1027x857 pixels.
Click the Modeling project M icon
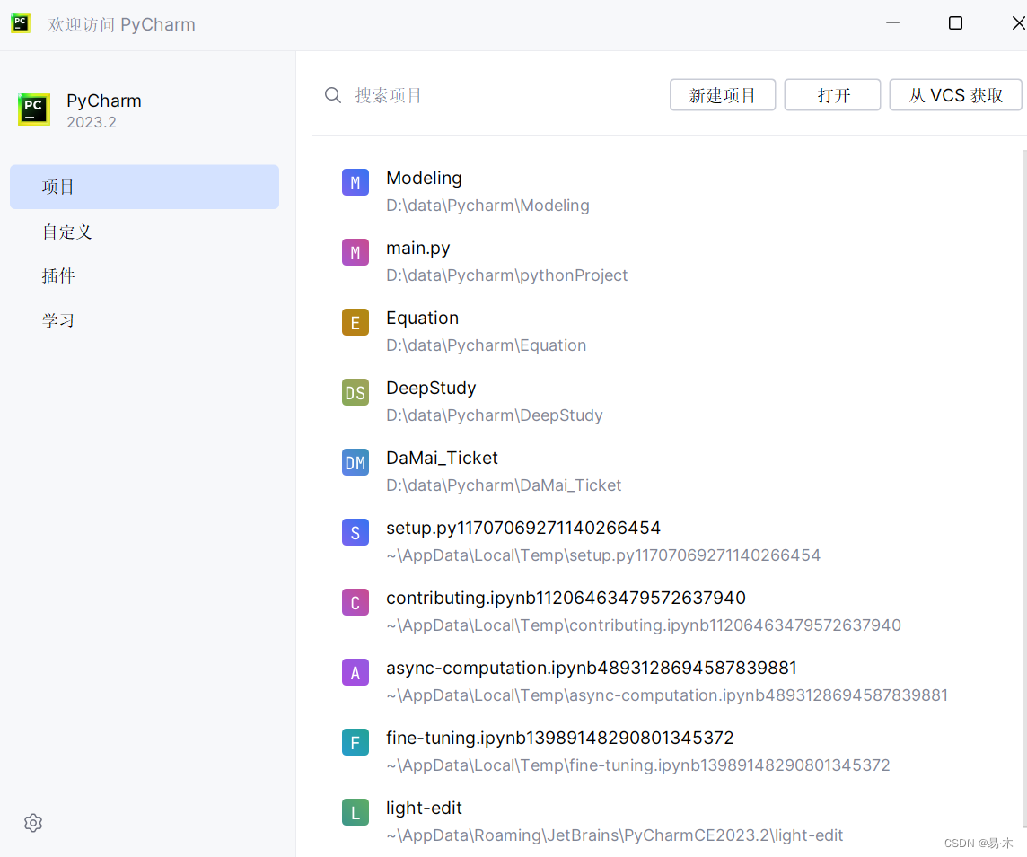[355, 183]
